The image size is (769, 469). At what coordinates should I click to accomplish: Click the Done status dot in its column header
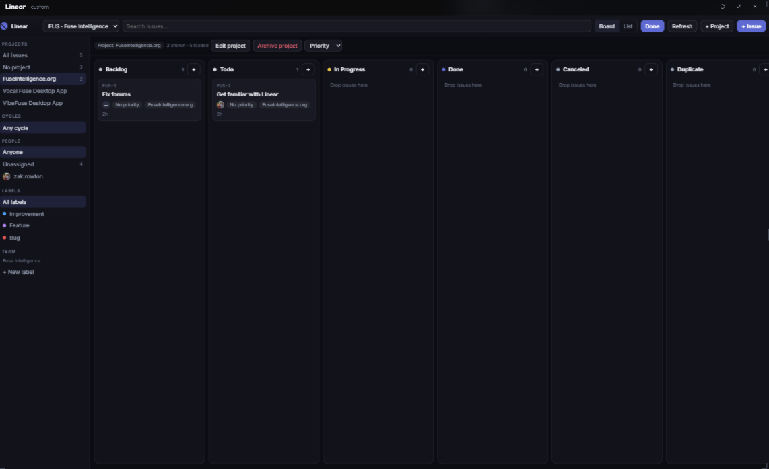click(x=443, y=69)
